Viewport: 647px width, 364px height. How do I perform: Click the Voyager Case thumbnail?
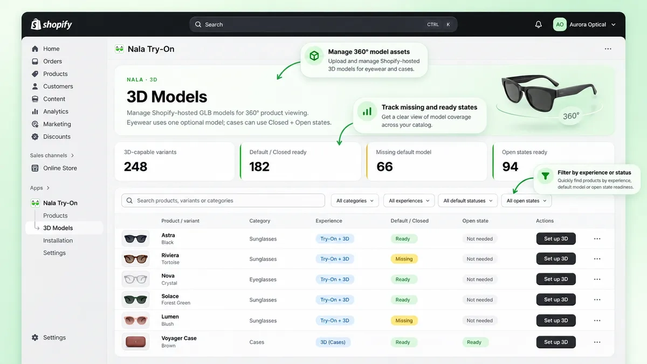click(x=136, y=342)
